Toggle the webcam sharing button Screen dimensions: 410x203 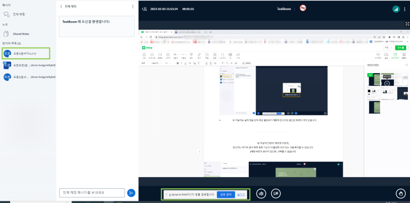pos(276,193)
